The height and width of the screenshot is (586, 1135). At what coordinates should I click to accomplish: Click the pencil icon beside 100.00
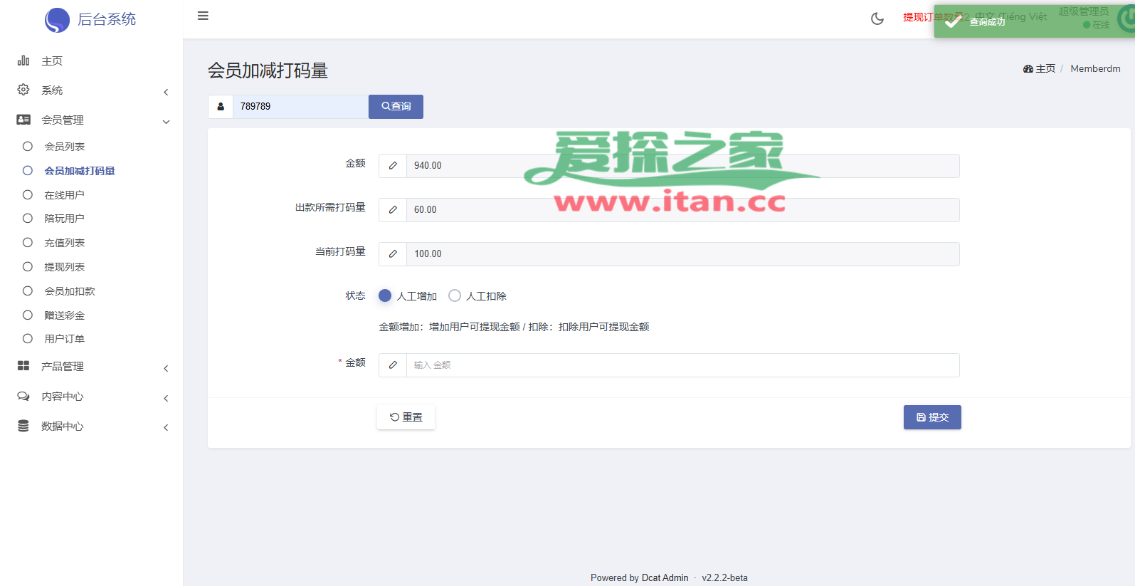click(x=393, y=254)
